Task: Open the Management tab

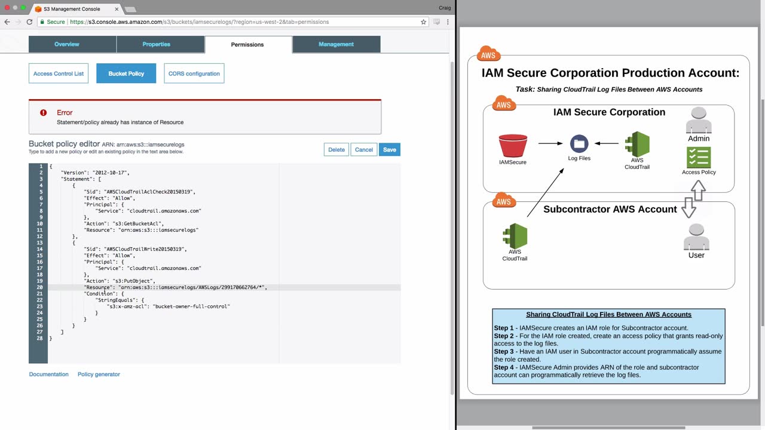Action: [x=336, y=44]
